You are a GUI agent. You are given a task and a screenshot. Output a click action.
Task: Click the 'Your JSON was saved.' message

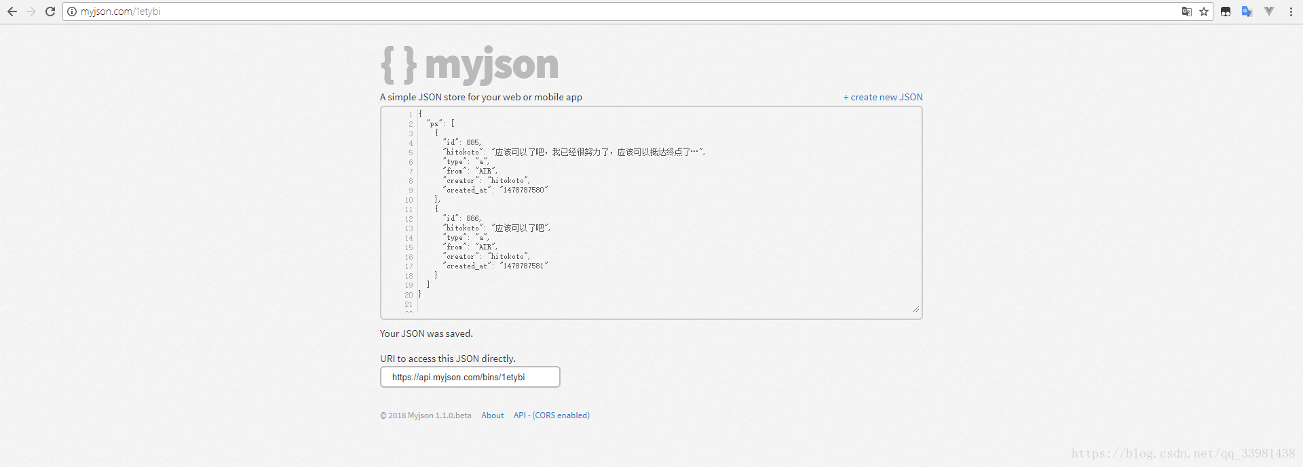pyautogui.click(x=426, y=333)
